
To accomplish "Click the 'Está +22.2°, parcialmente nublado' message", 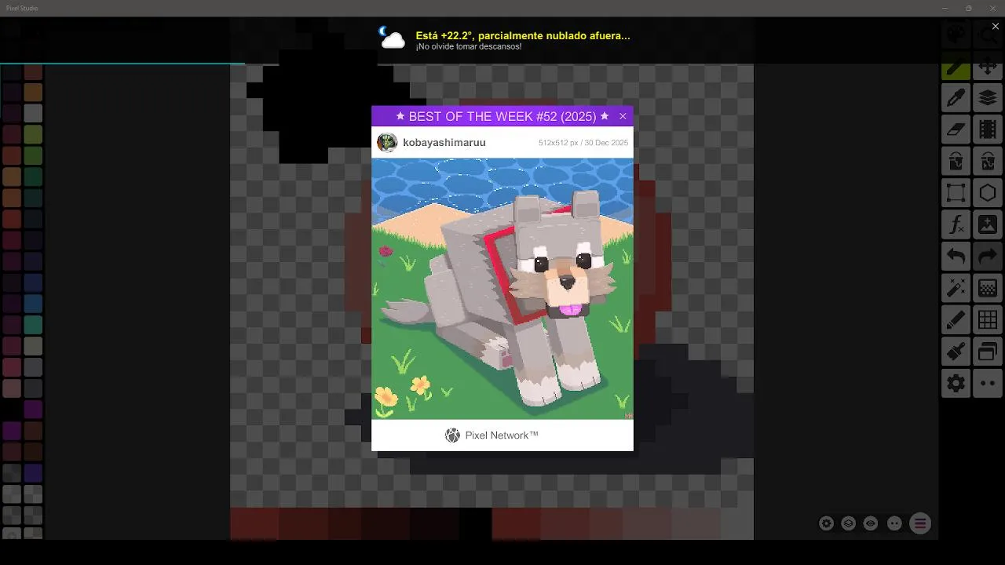I will [x=523, y=35].
